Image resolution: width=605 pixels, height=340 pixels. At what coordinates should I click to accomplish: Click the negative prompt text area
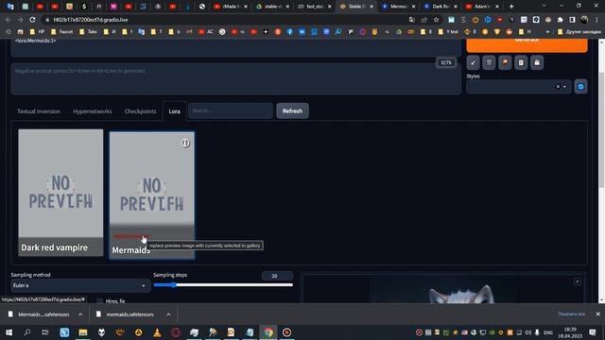point(235,79)
